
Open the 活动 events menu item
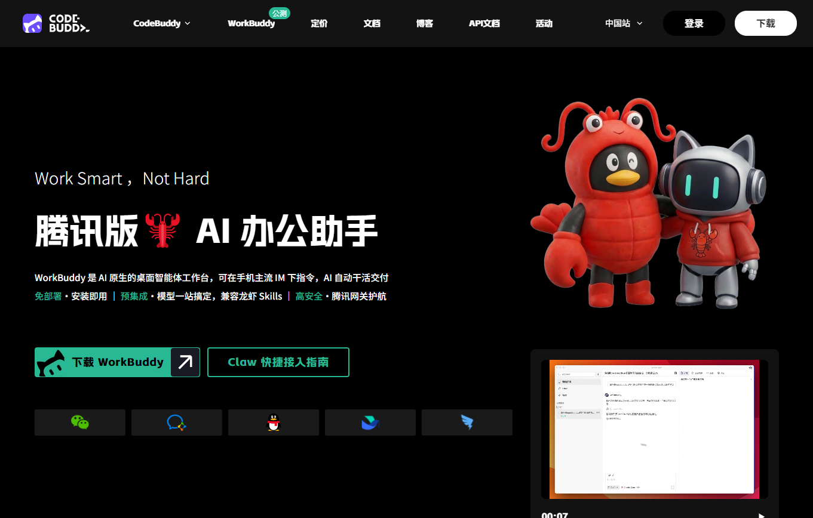point(544,23)
